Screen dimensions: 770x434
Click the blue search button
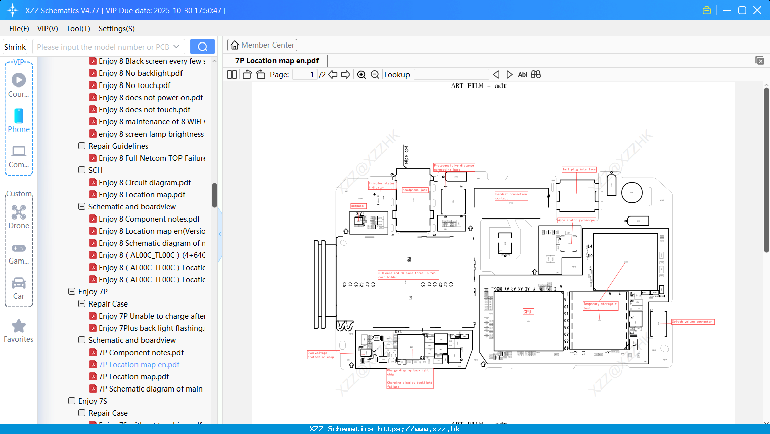pos(202,47)
